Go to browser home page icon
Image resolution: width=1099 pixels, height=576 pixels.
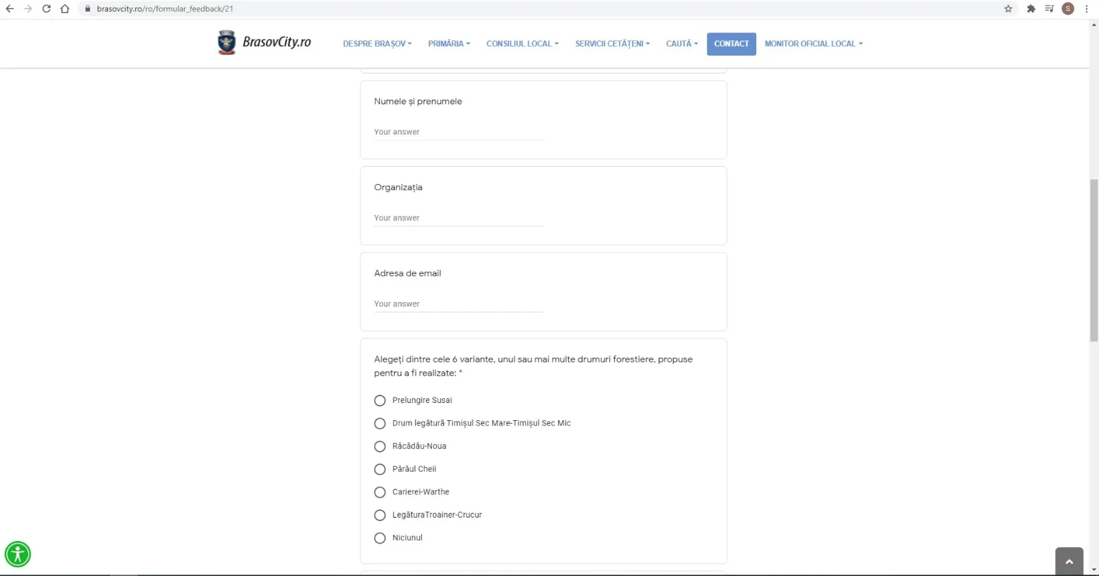click(x=65, y=9)
